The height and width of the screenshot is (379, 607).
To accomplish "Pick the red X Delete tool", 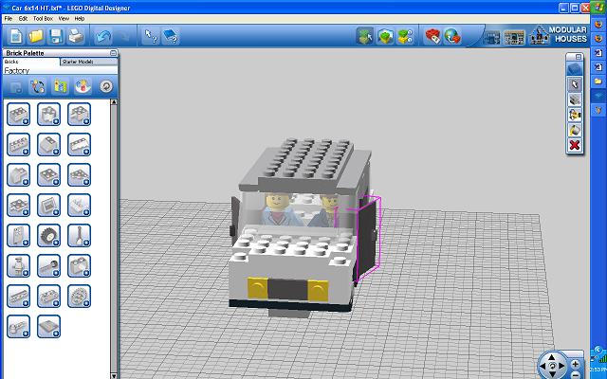I will 575,145.
